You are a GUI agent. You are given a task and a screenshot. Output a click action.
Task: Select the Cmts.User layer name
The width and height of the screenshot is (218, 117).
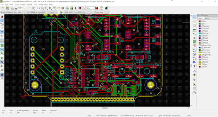(x=206, y=48)
